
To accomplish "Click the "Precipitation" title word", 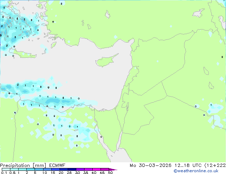I will (15, 165).
